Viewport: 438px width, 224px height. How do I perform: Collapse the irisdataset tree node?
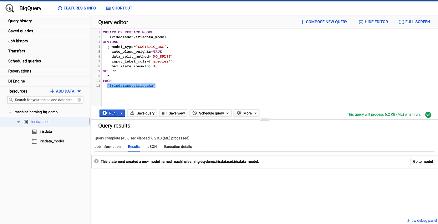click(x=18, y=122)
